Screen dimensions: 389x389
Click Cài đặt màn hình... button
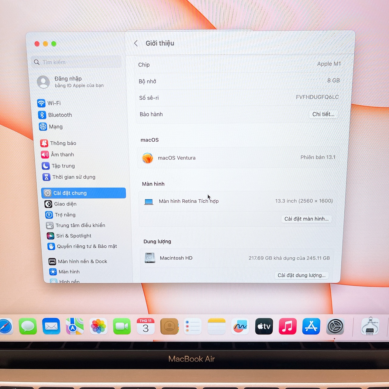point(306,219)
